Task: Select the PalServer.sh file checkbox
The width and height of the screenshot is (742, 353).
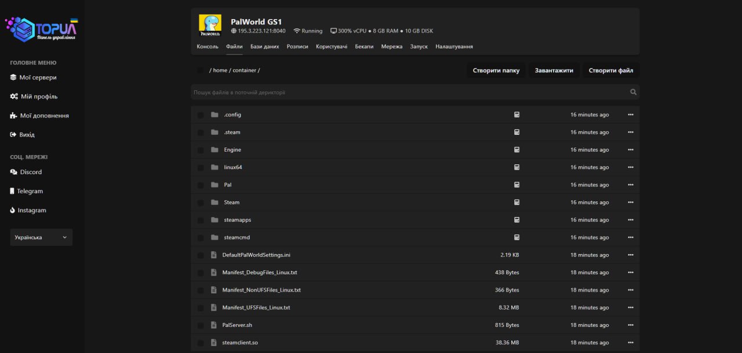Action: click(200, 325)
